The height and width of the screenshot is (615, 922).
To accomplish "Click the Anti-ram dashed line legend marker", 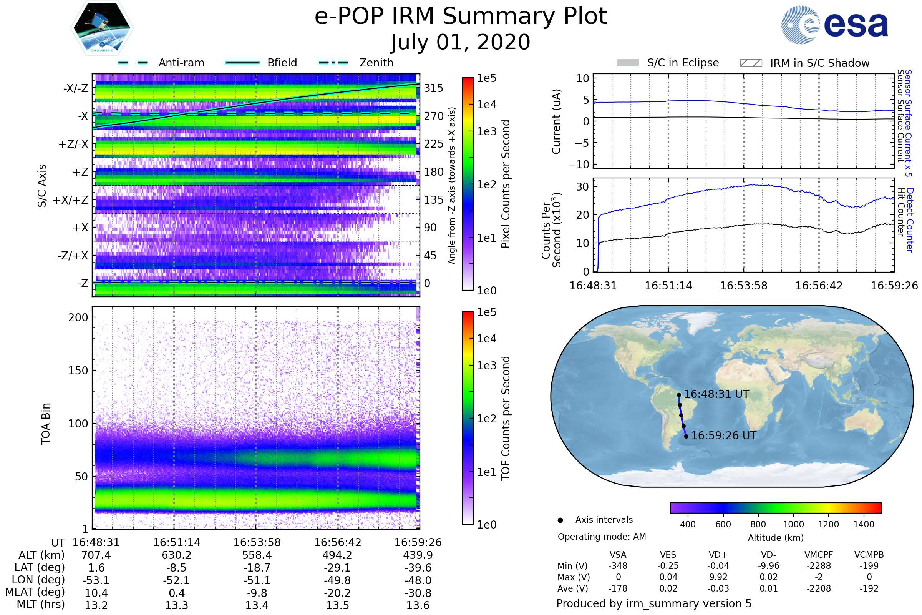I will tap(133, 63).
